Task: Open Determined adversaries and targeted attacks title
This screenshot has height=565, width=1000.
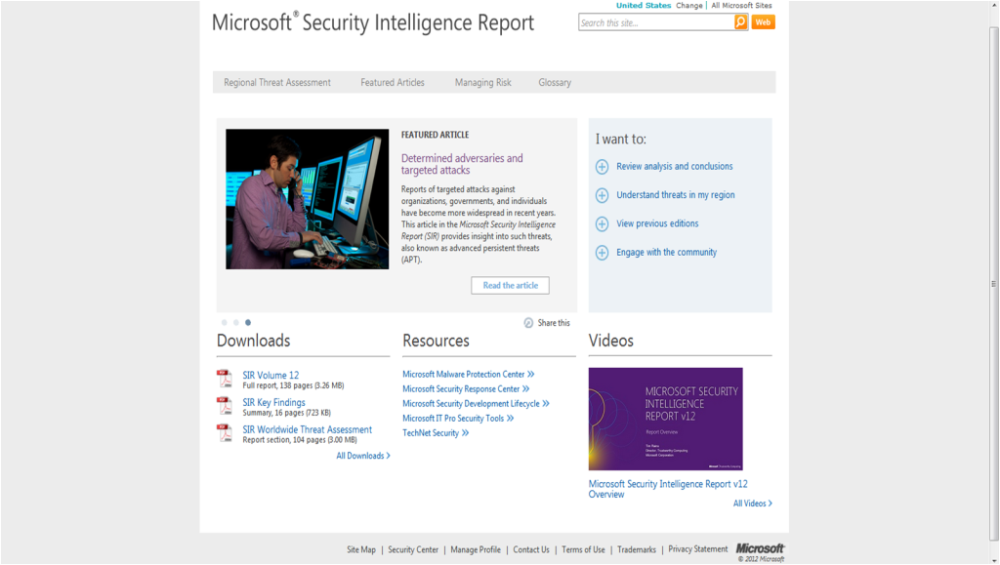Action: (462, 164)
